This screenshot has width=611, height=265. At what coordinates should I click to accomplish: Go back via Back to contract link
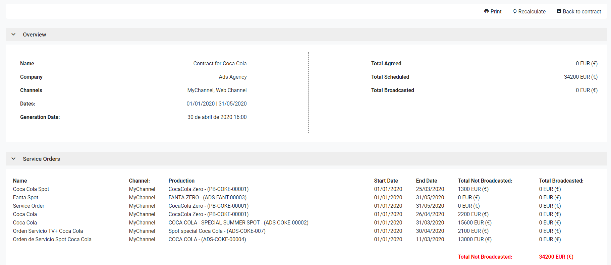click(582, 11)
